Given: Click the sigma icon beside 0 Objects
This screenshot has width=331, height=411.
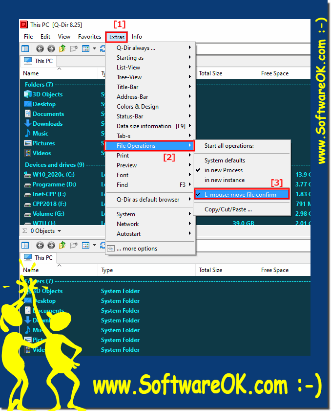Looking at the screenshot, I should [x=25, y=231].
